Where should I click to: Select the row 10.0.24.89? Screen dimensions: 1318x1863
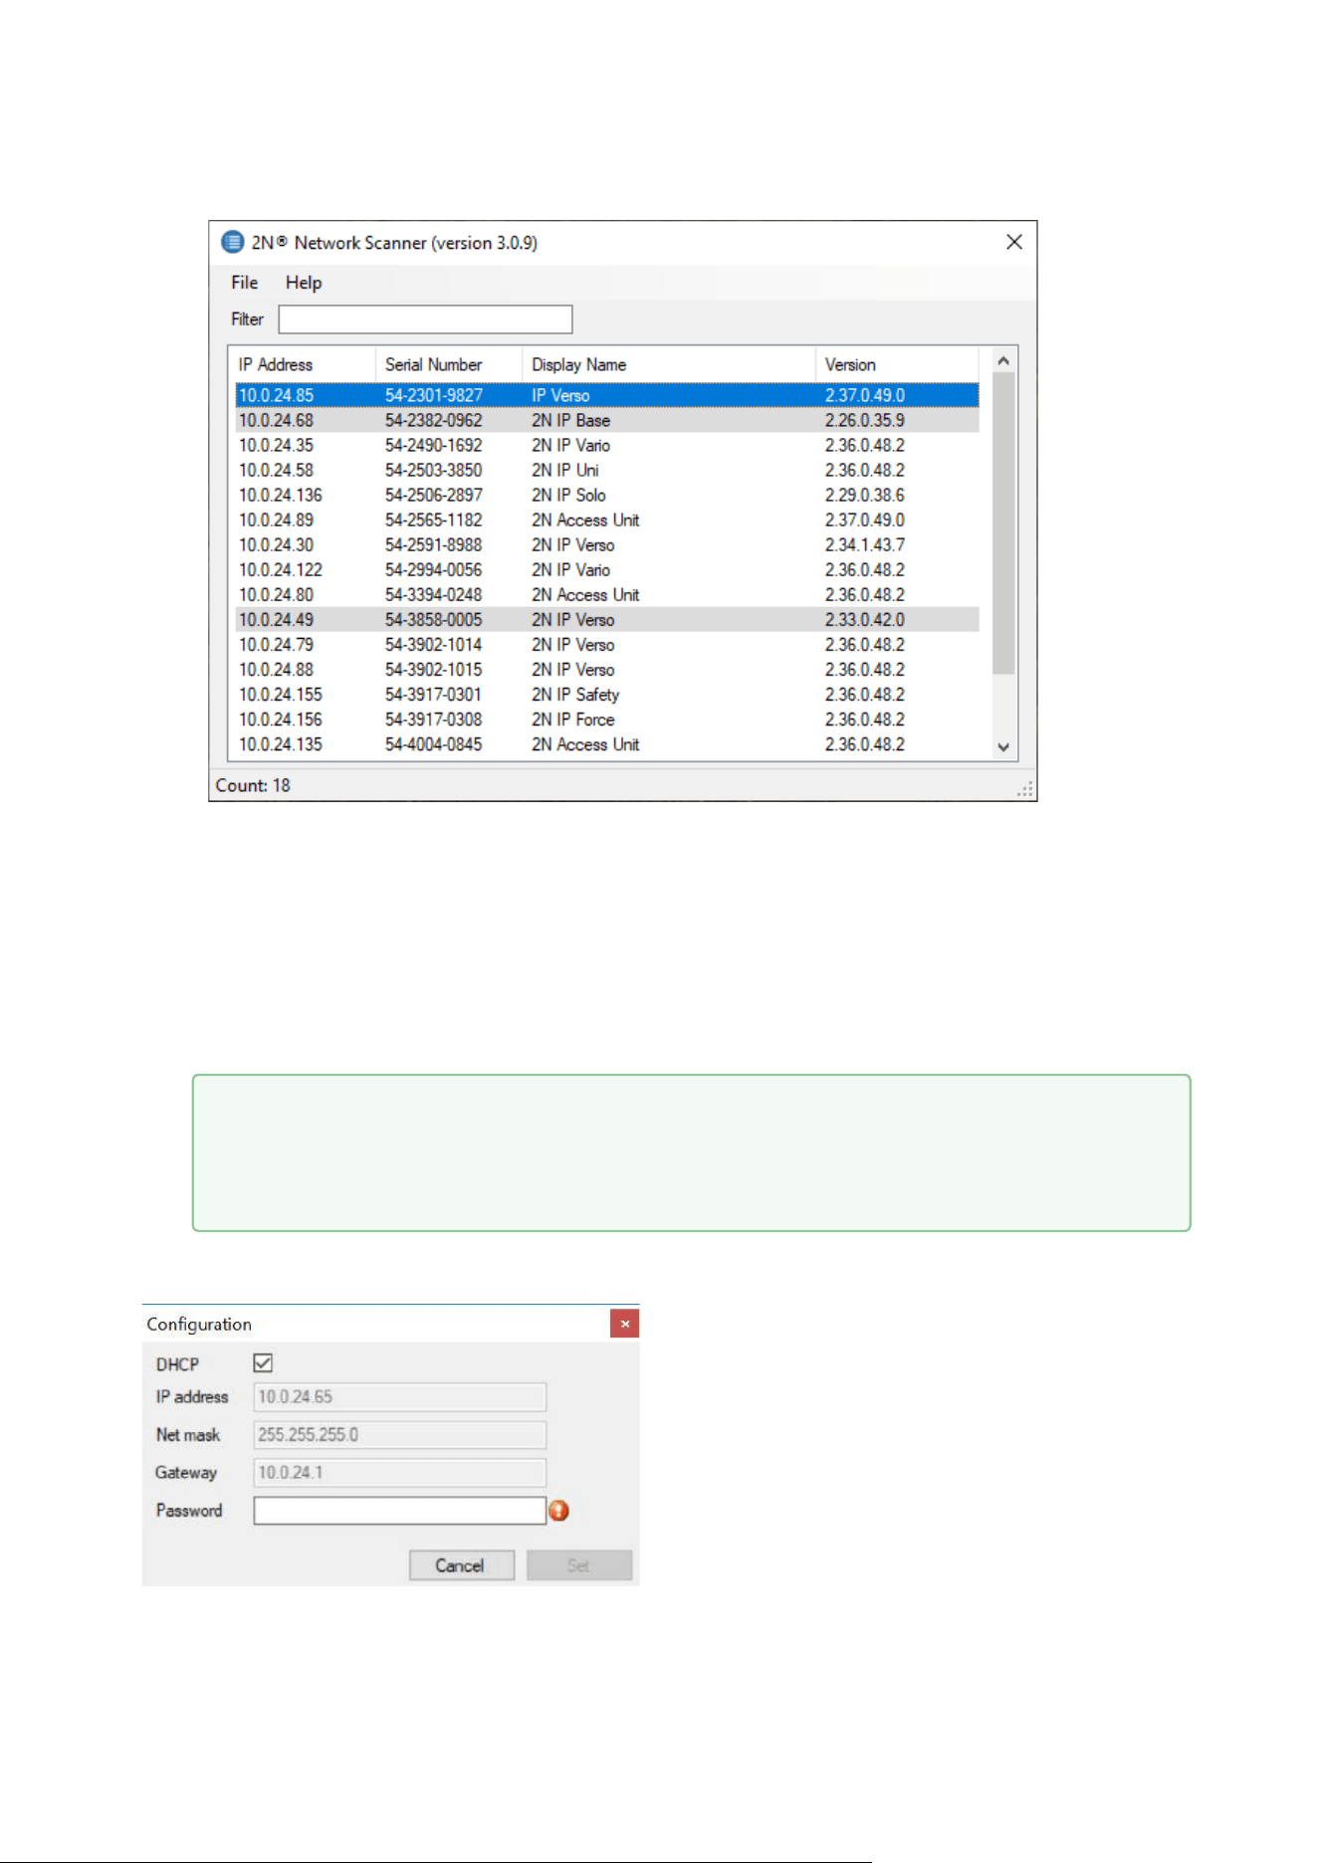607,519
